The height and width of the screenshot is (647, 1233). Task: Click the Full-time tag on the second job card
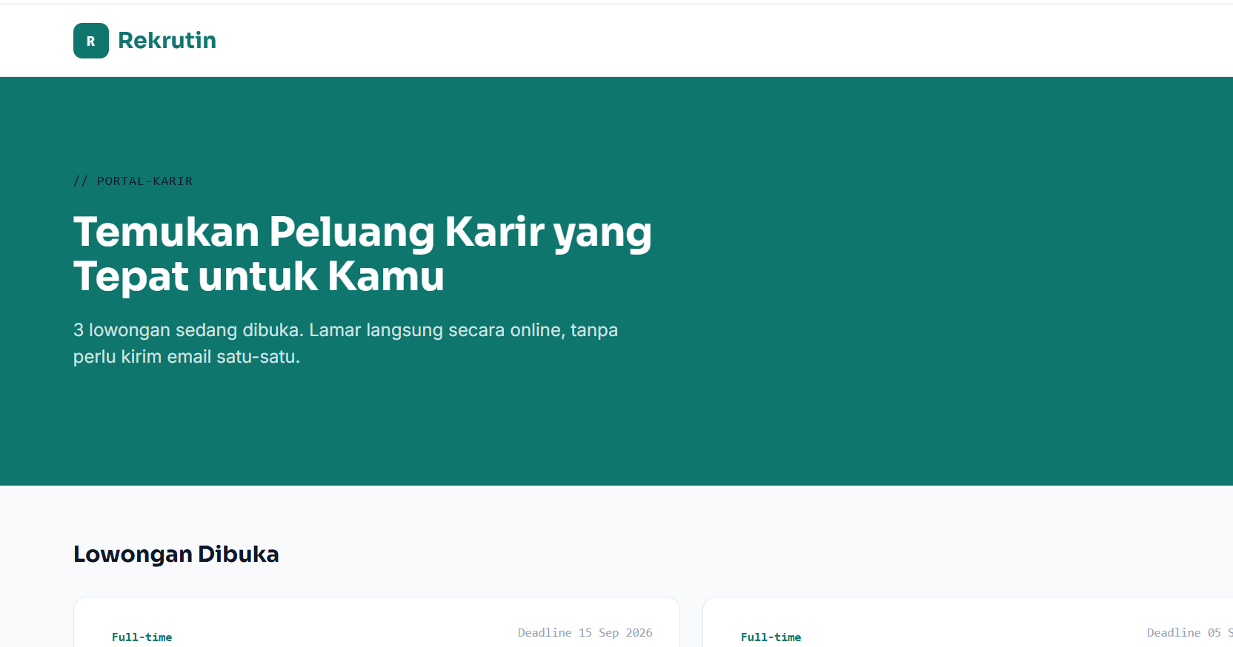click(x=771, y=637)
